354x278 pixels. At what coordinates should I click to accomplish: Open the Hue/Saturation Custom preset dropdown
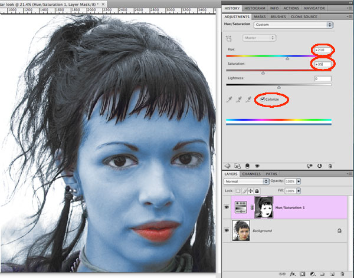pos(293,25)
